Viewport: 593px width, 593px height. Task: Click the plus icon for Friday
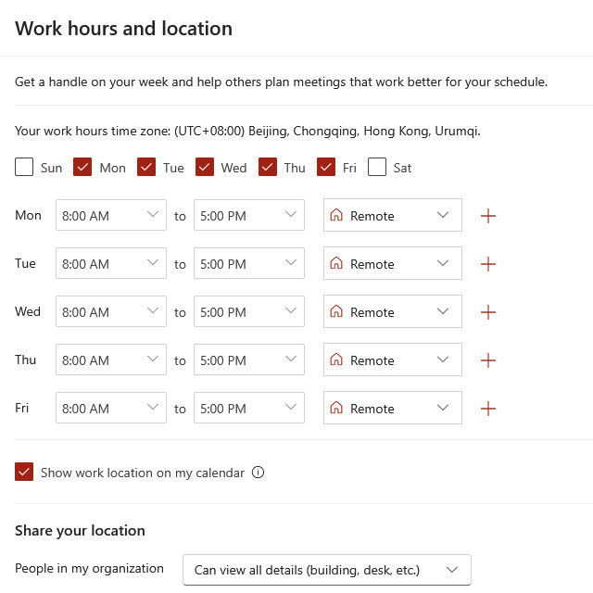[488, 409]
